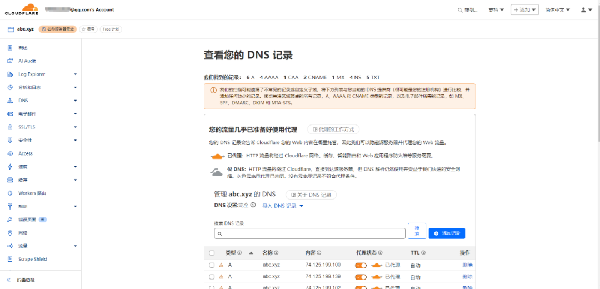Open Access in the sidebar

pyautogui.click(x=26, y=153)
